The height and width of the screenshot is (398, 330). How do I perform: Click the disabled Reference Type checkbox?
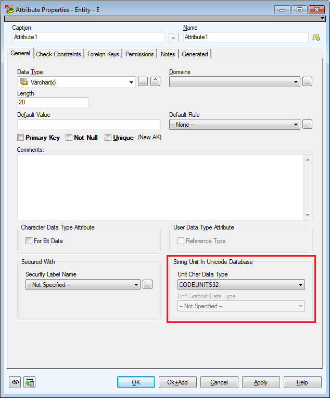pyautogui.click(x=181, y=240)
